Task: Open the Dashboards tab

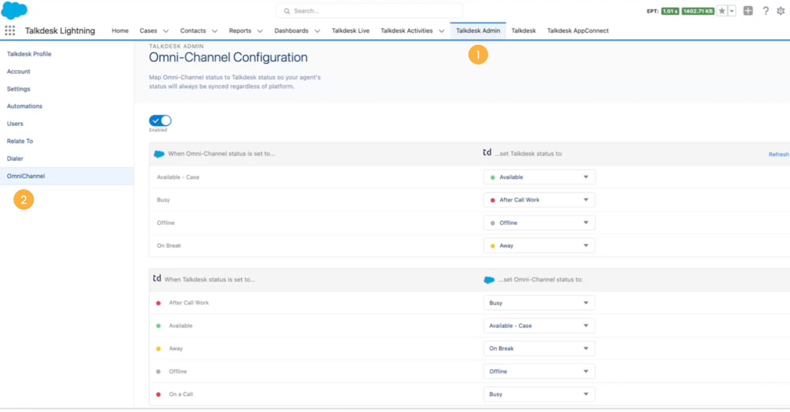Action: click(291, 31)
